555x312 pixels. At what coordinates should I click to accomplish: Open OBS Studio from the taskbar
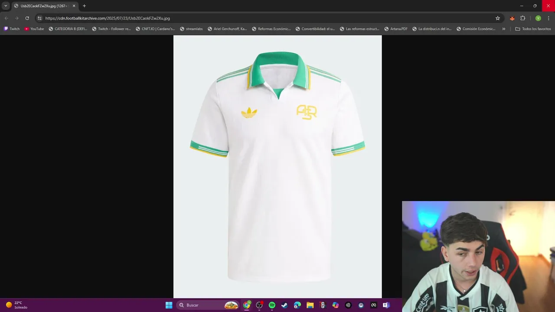pos(259,305)
